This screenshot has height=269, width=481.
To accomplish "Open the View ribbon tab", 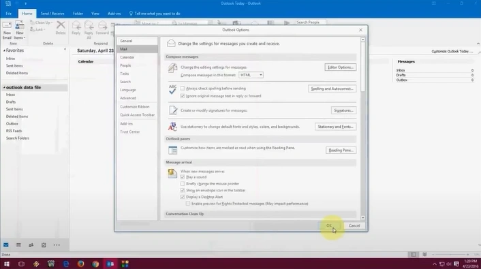I will pyautogui.click(x=95, y=14).
